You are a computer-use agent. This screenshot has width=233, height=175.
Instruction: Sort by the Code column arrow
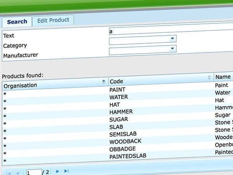(209, 77)
